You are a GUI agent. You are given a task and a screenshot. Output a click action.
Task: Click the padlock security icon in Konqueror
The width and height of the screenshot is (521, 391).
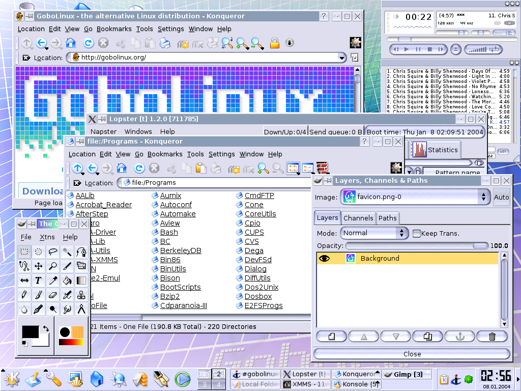coord(274,43)
